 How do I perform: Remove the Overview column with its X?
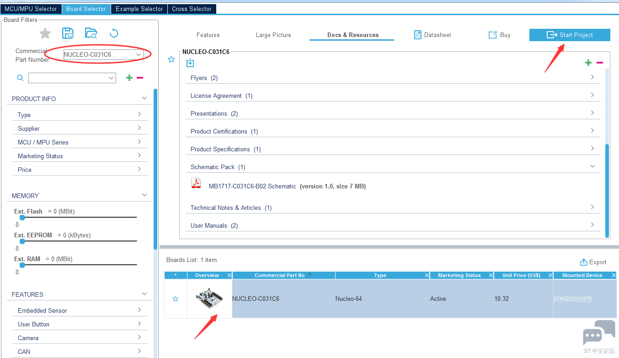click(x=229, y=275)
